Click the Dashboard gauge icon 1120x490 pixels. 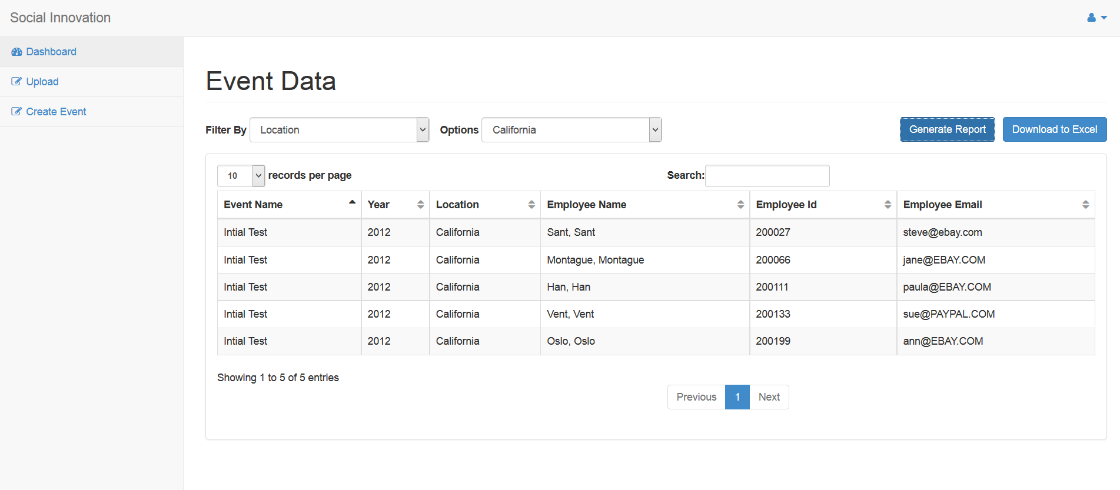coord(16,52)
